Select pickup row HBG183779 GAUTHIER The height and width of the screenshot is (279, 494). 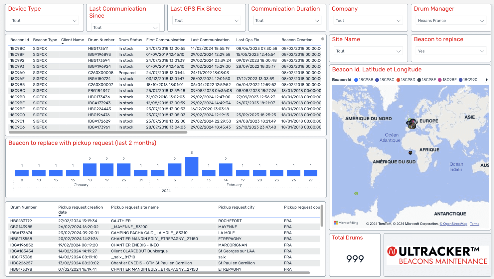coord(164,221)
